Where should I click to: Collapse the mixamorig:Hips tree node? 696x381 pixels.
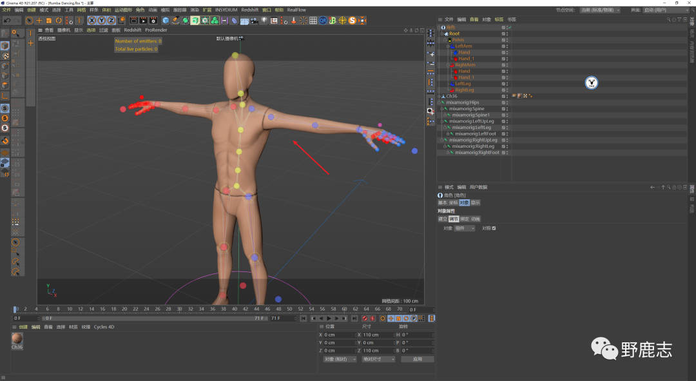pyautogui.click(x=440, y=103)
